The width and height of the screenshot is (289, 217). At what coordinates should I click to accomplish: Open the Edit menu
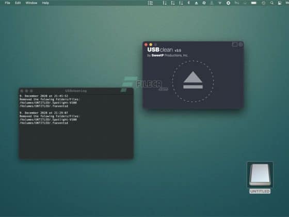point(18,3)
